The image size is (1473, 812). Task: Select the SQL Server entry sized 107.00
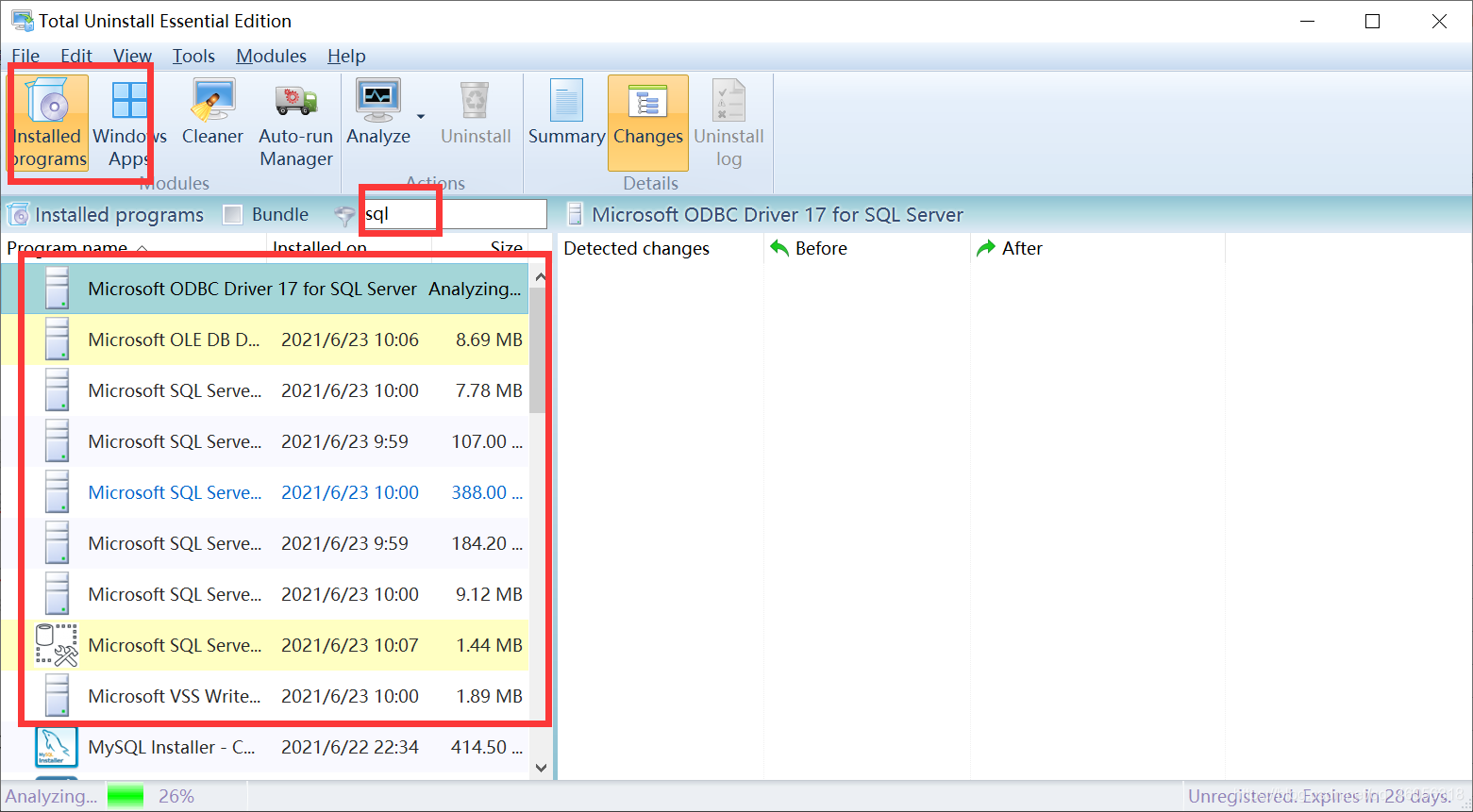click(265, 441)
